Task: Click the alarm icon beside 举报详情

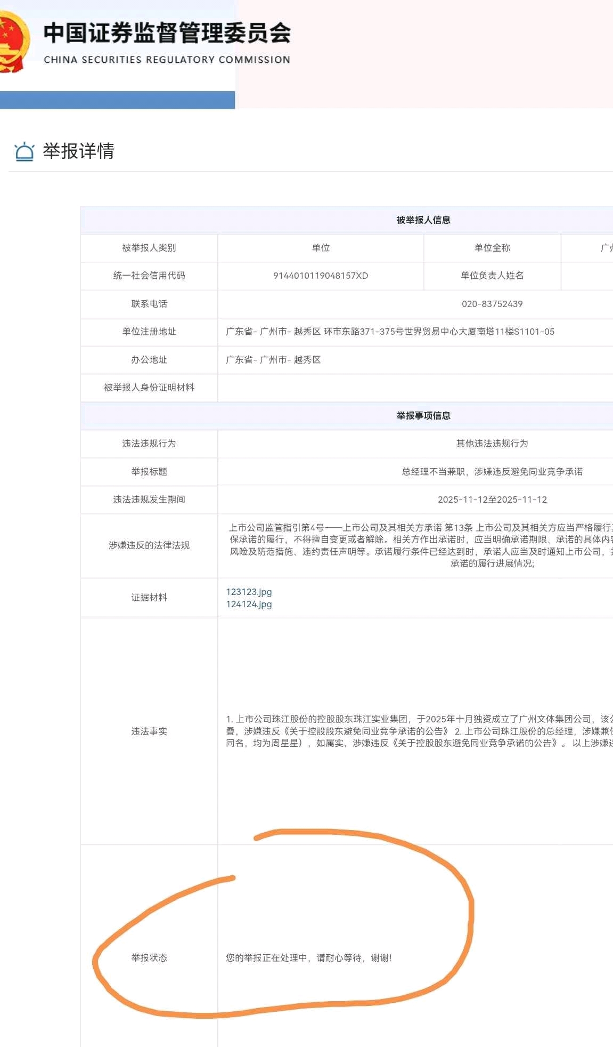Action: point(24,151)
